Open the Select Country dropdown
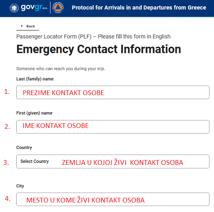This screenshot has width=214, height=212. 113,162
